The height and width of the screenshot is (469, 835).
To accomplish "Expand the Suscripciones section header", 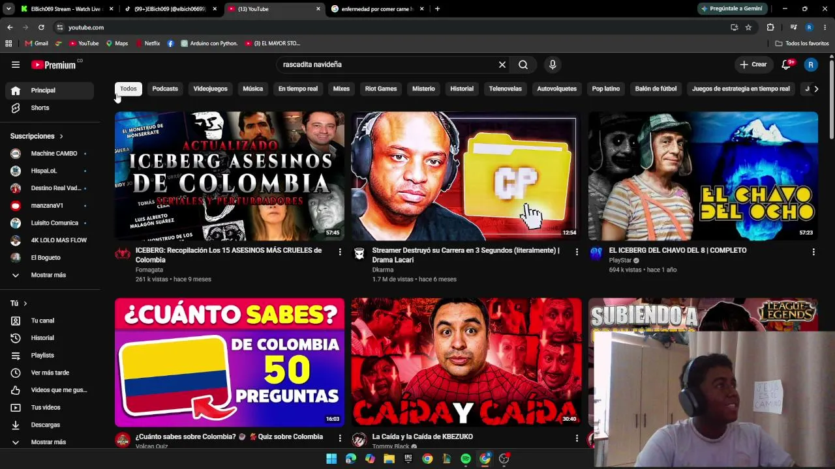I will pos(37,136).
